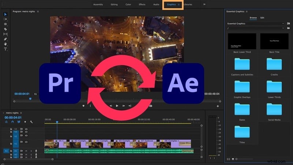Mute audio track A1
This screenshot has height=165, width=293.
click(26, 151)
